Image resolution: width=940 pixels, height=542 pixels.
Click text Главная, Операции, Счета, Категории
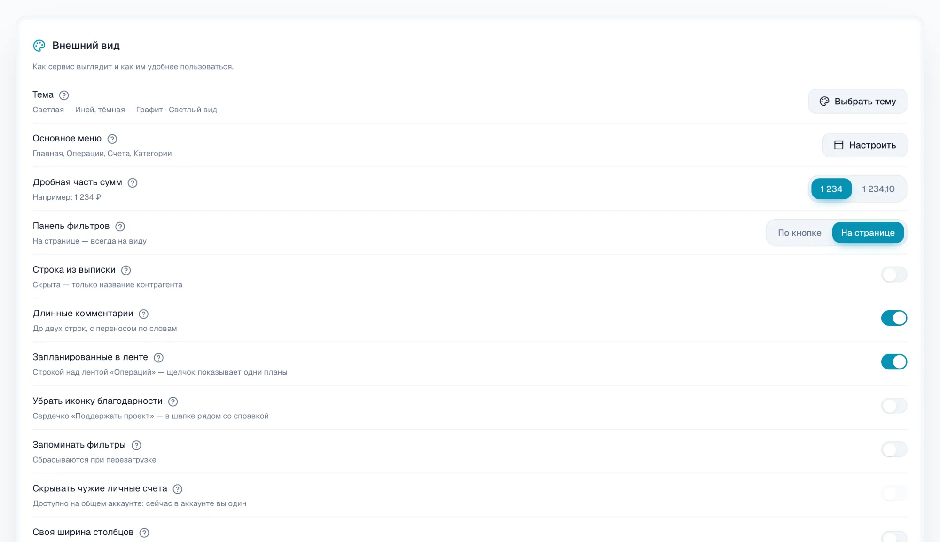(x=102, y=153)
